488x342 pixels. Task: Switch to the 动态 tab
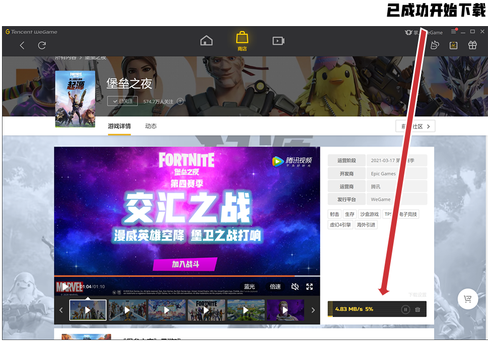pyautogui.click(x=151, y=127)
